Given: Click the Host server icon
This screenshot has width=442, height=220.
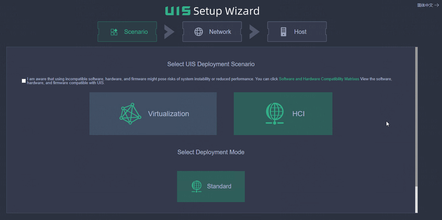Looking at the screenshot, I should (x=283, y=32).
